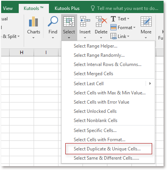Switch to the Kutools tab

click(x=34, y=8)
